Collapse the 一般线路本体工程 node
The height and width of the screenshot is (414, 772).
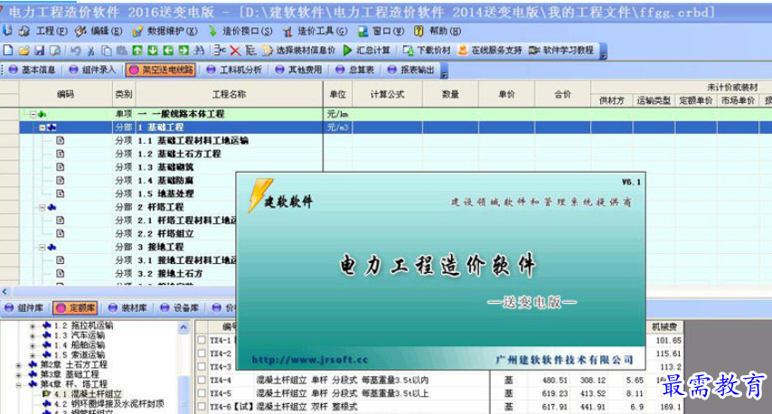[x=33, y=114]
